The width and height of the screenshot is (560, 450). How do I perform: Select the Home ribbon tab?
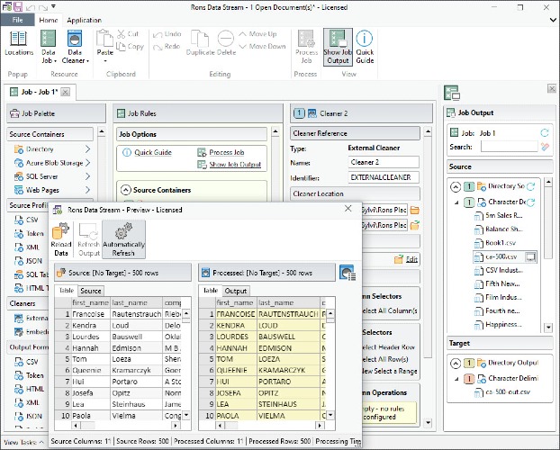coord(49,21)
